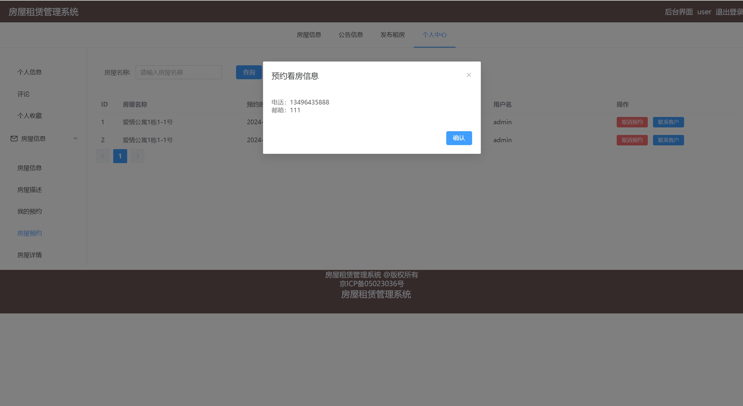This screenshot has width=743, height=406.
Task: Go to next page arrow in pagination
Action: coord(138,156)
